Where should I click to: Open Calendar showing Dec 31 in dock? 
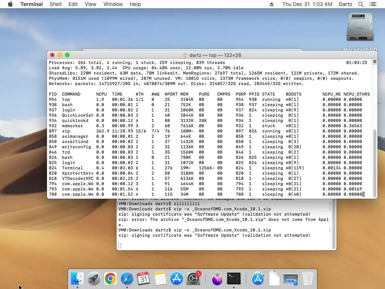point(143,278)
